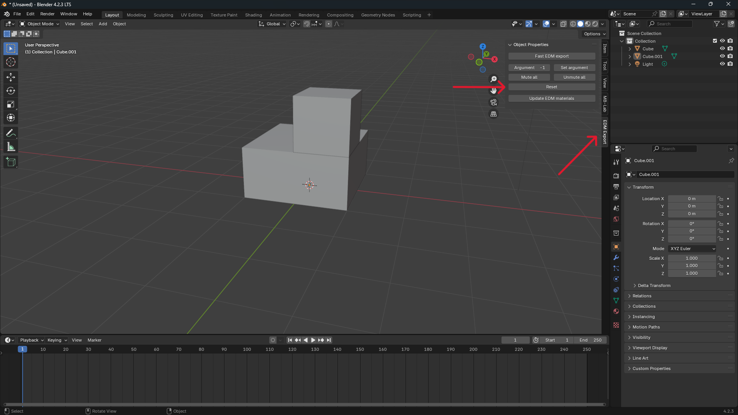Open the Playback dropdown in the timeline
The image size is (738, 415).
point(32,340)
